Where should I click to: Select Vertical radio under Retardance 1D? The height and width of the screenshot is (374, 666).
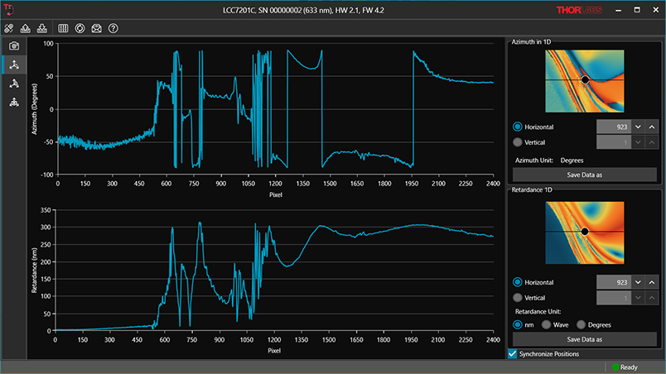point(518,298)
